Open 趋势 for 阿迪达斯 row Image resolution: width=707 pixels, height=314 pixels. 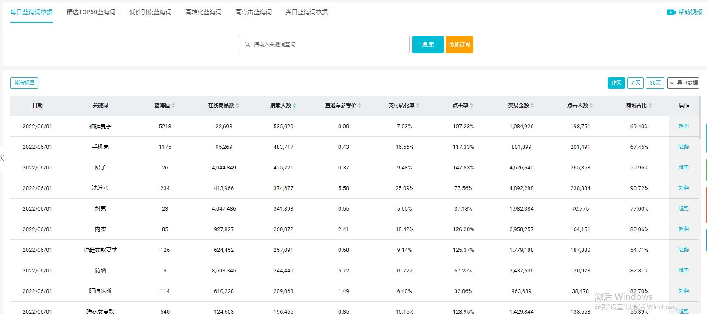(x=683, y=291)
